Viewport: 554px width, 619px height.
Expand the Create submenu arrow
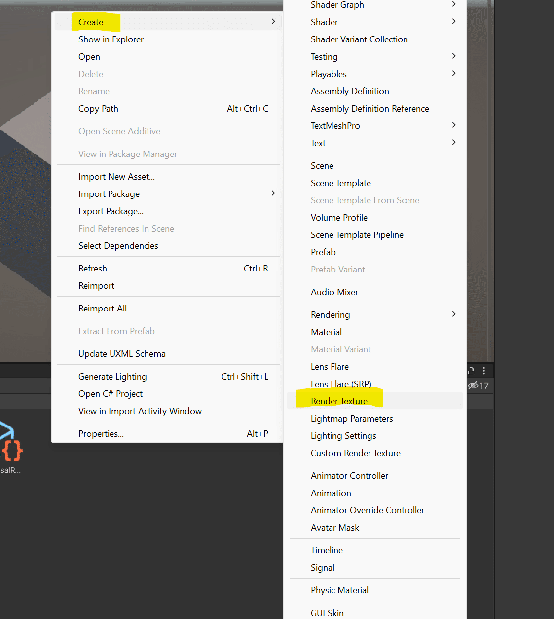[273, 21]
